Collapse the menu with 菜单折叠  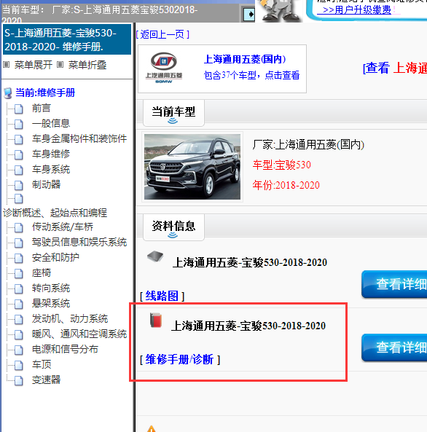[x=87, y=65]
